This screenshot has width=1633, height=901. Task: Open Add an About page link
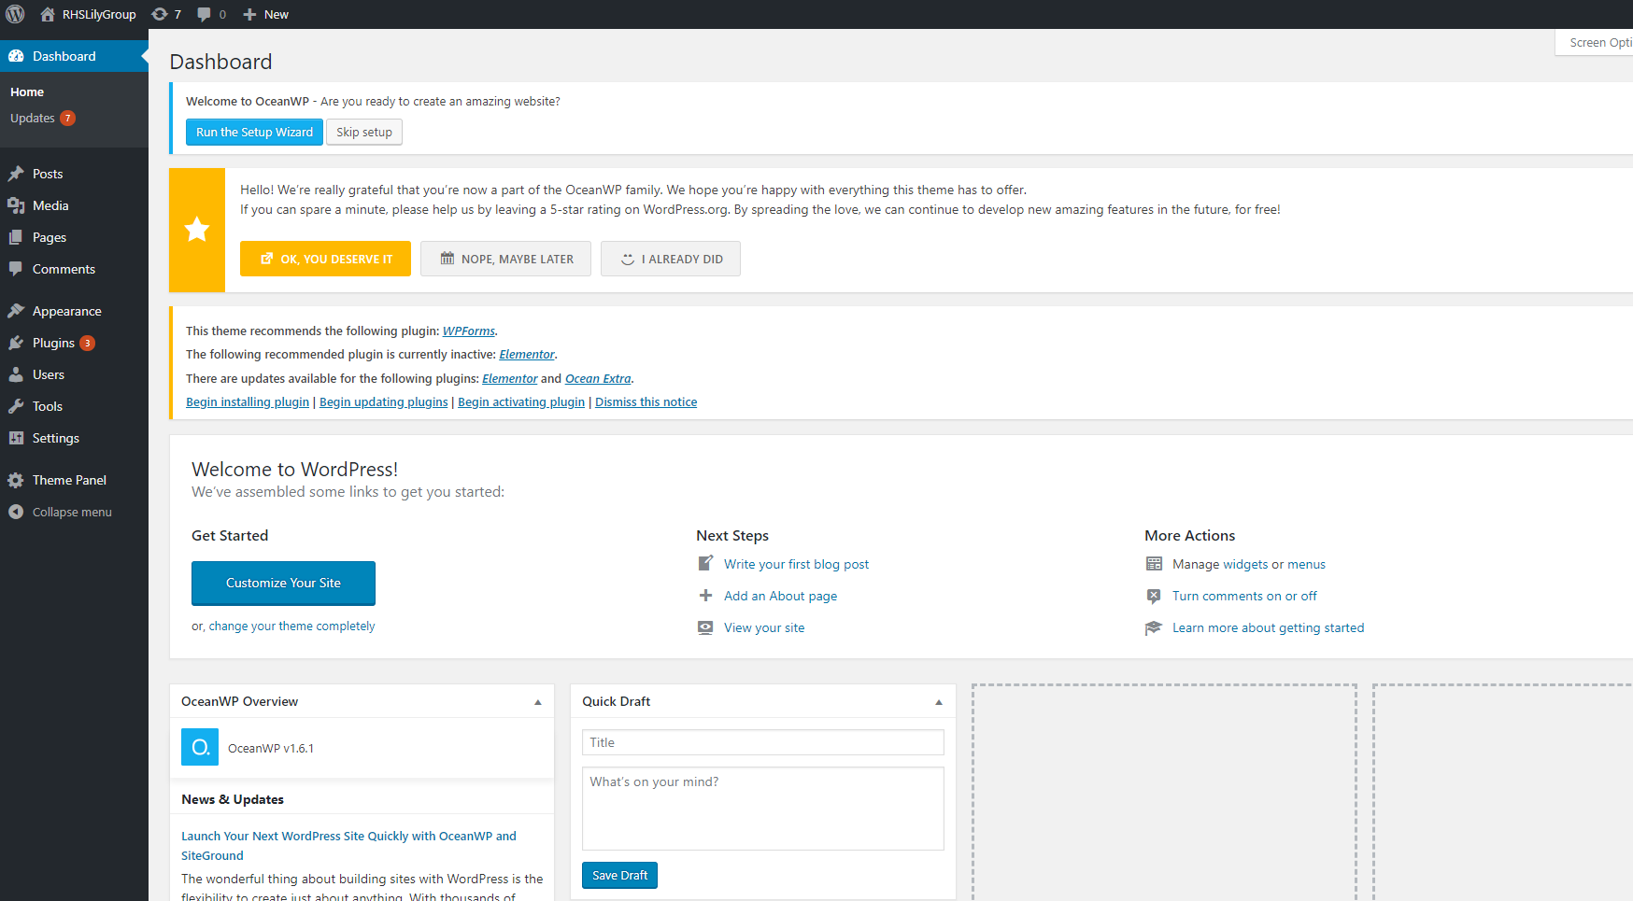pos(780,596)
